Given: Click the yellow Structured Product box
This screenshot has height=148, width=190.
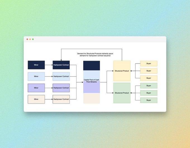Looking at the screenshot, I should coord(122,71).
